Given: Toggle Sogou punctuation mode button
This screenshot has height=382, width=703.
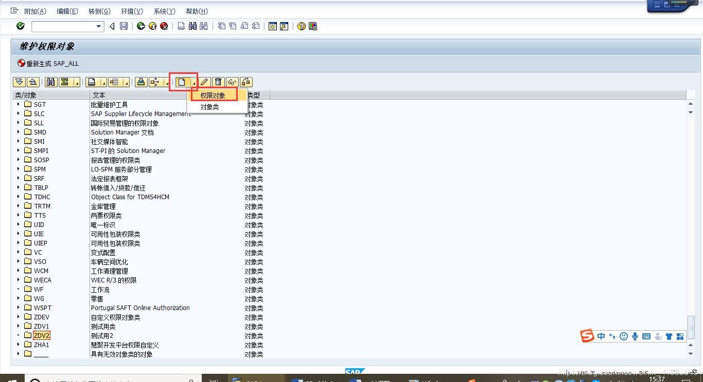Looking at the screenshot, I should click(612, 336).
